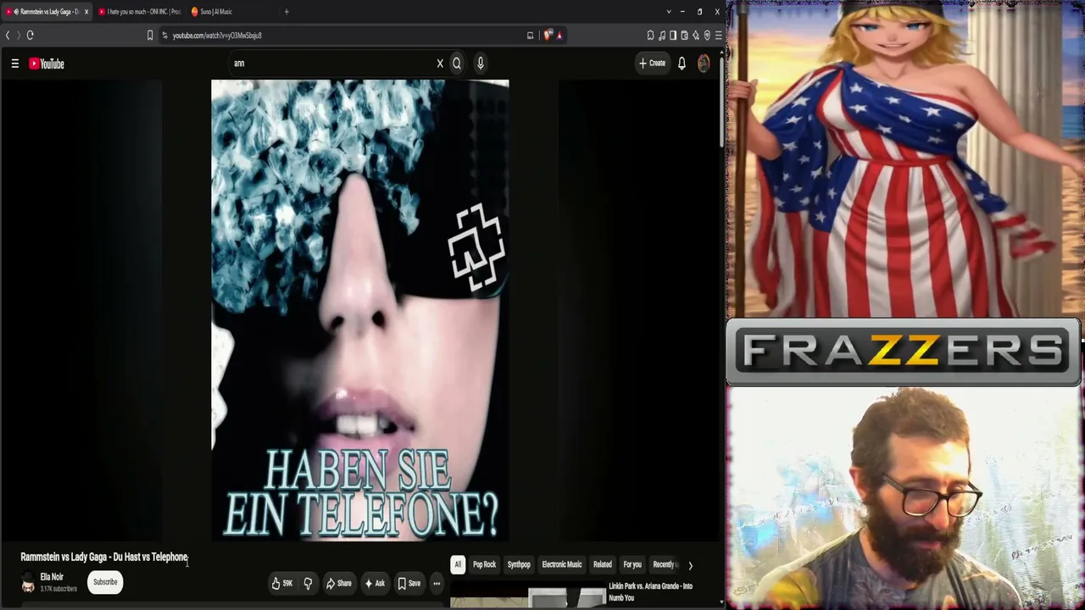Like the video with 59K likes

click(282, 583)
